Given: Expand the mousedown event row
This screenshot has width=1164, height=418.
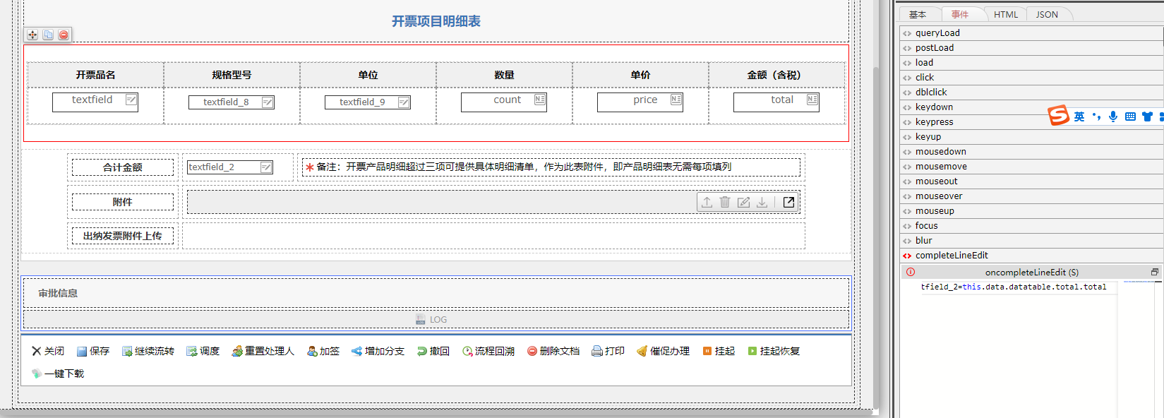Looking at the screenshot, I should 1031,152.
